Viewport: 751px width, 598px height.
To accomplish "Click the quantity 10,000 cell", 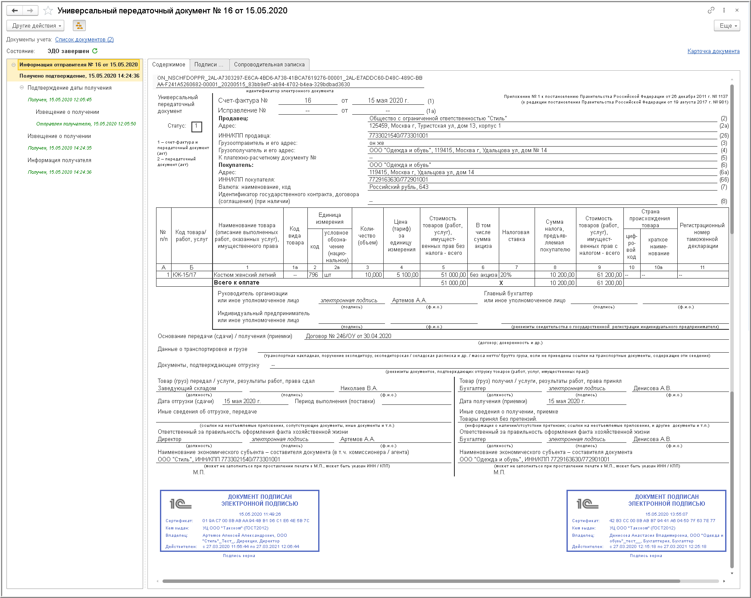I will (368, 275).
